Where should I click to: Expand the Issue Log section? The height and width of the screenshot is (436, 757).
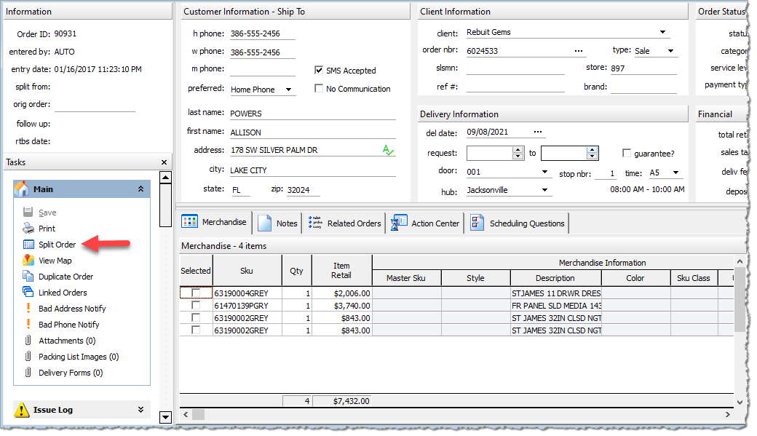coord(140,410)
